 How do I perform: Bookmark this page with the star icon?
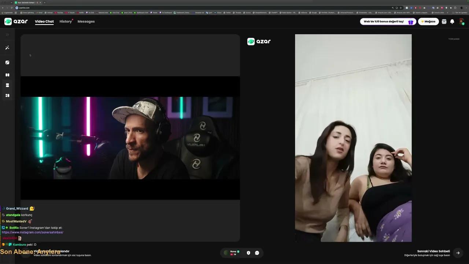click(x=401, y=8)
